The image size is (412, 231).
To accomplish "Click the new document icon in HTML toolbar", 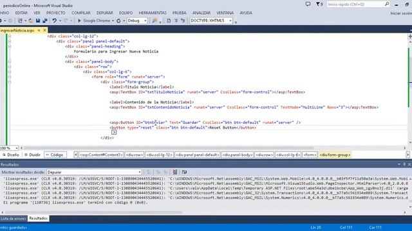I will 169,21.
